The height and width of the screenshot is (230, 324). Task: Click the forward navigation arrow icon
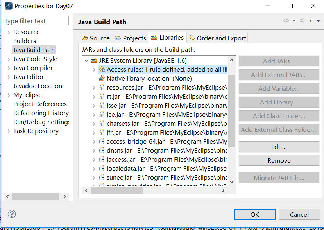pos(302,20)
